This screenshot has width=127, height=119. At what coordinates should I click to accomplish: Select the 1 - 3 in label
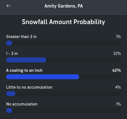(x=12, y=53)
